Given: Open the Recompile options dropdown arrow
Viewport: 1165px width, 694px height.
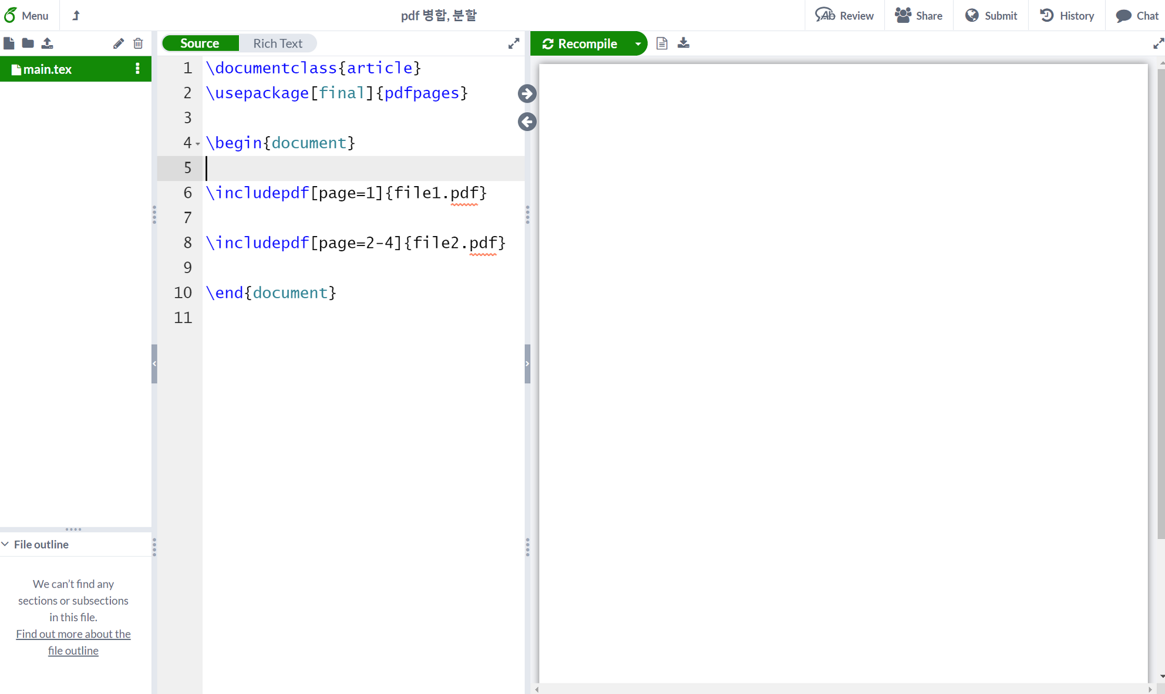Looking at the screenshot, I should pyautogui.click(x=638, y=43).
